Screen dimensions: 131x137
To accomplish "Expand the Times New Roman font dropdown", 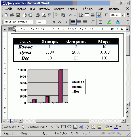I will click(35, 22).
